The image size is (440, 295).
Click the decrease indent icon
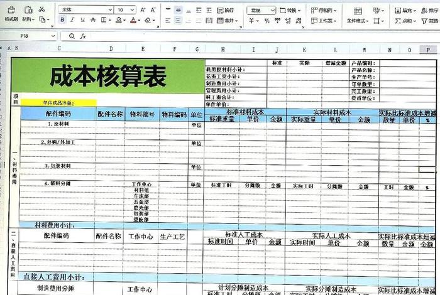(199, 11)
